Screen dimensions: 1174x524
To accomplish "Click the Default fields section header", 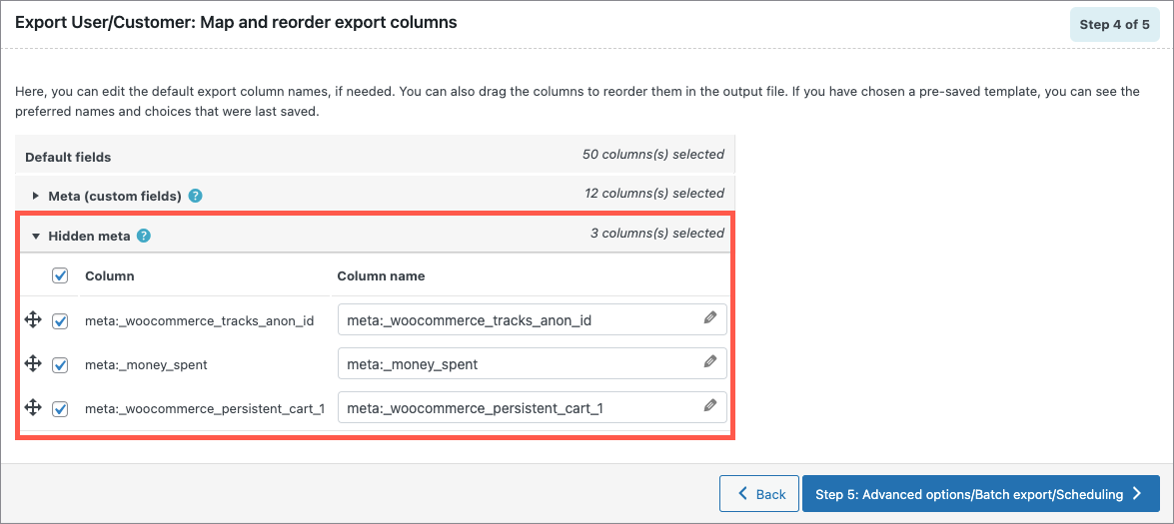I will pyautogui.click(x=375, y=155).
